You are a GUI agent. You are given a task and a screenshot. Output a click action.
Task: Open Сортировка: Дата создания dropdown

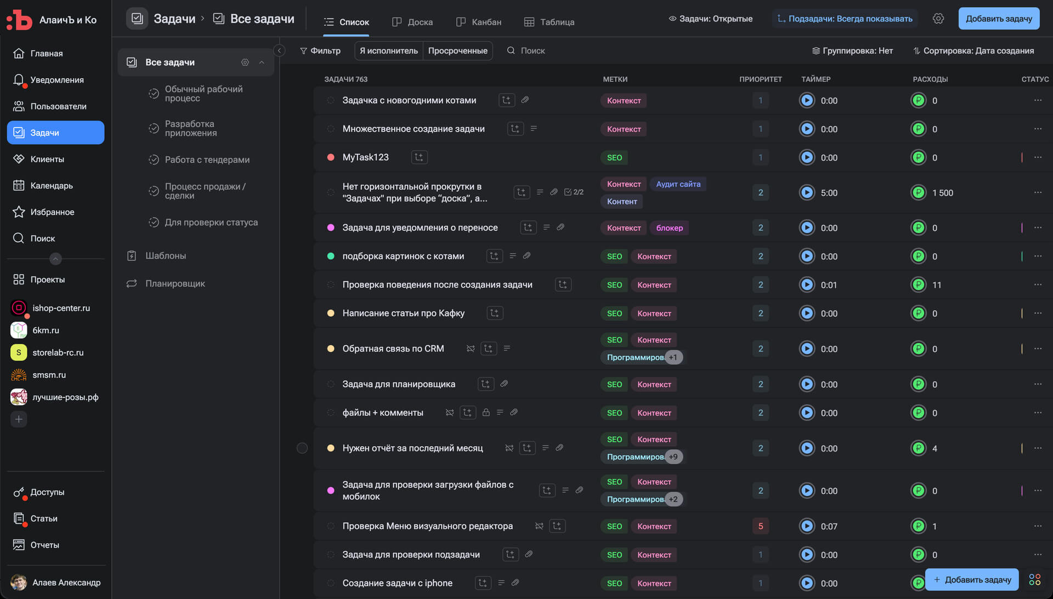tap(973, 50)
